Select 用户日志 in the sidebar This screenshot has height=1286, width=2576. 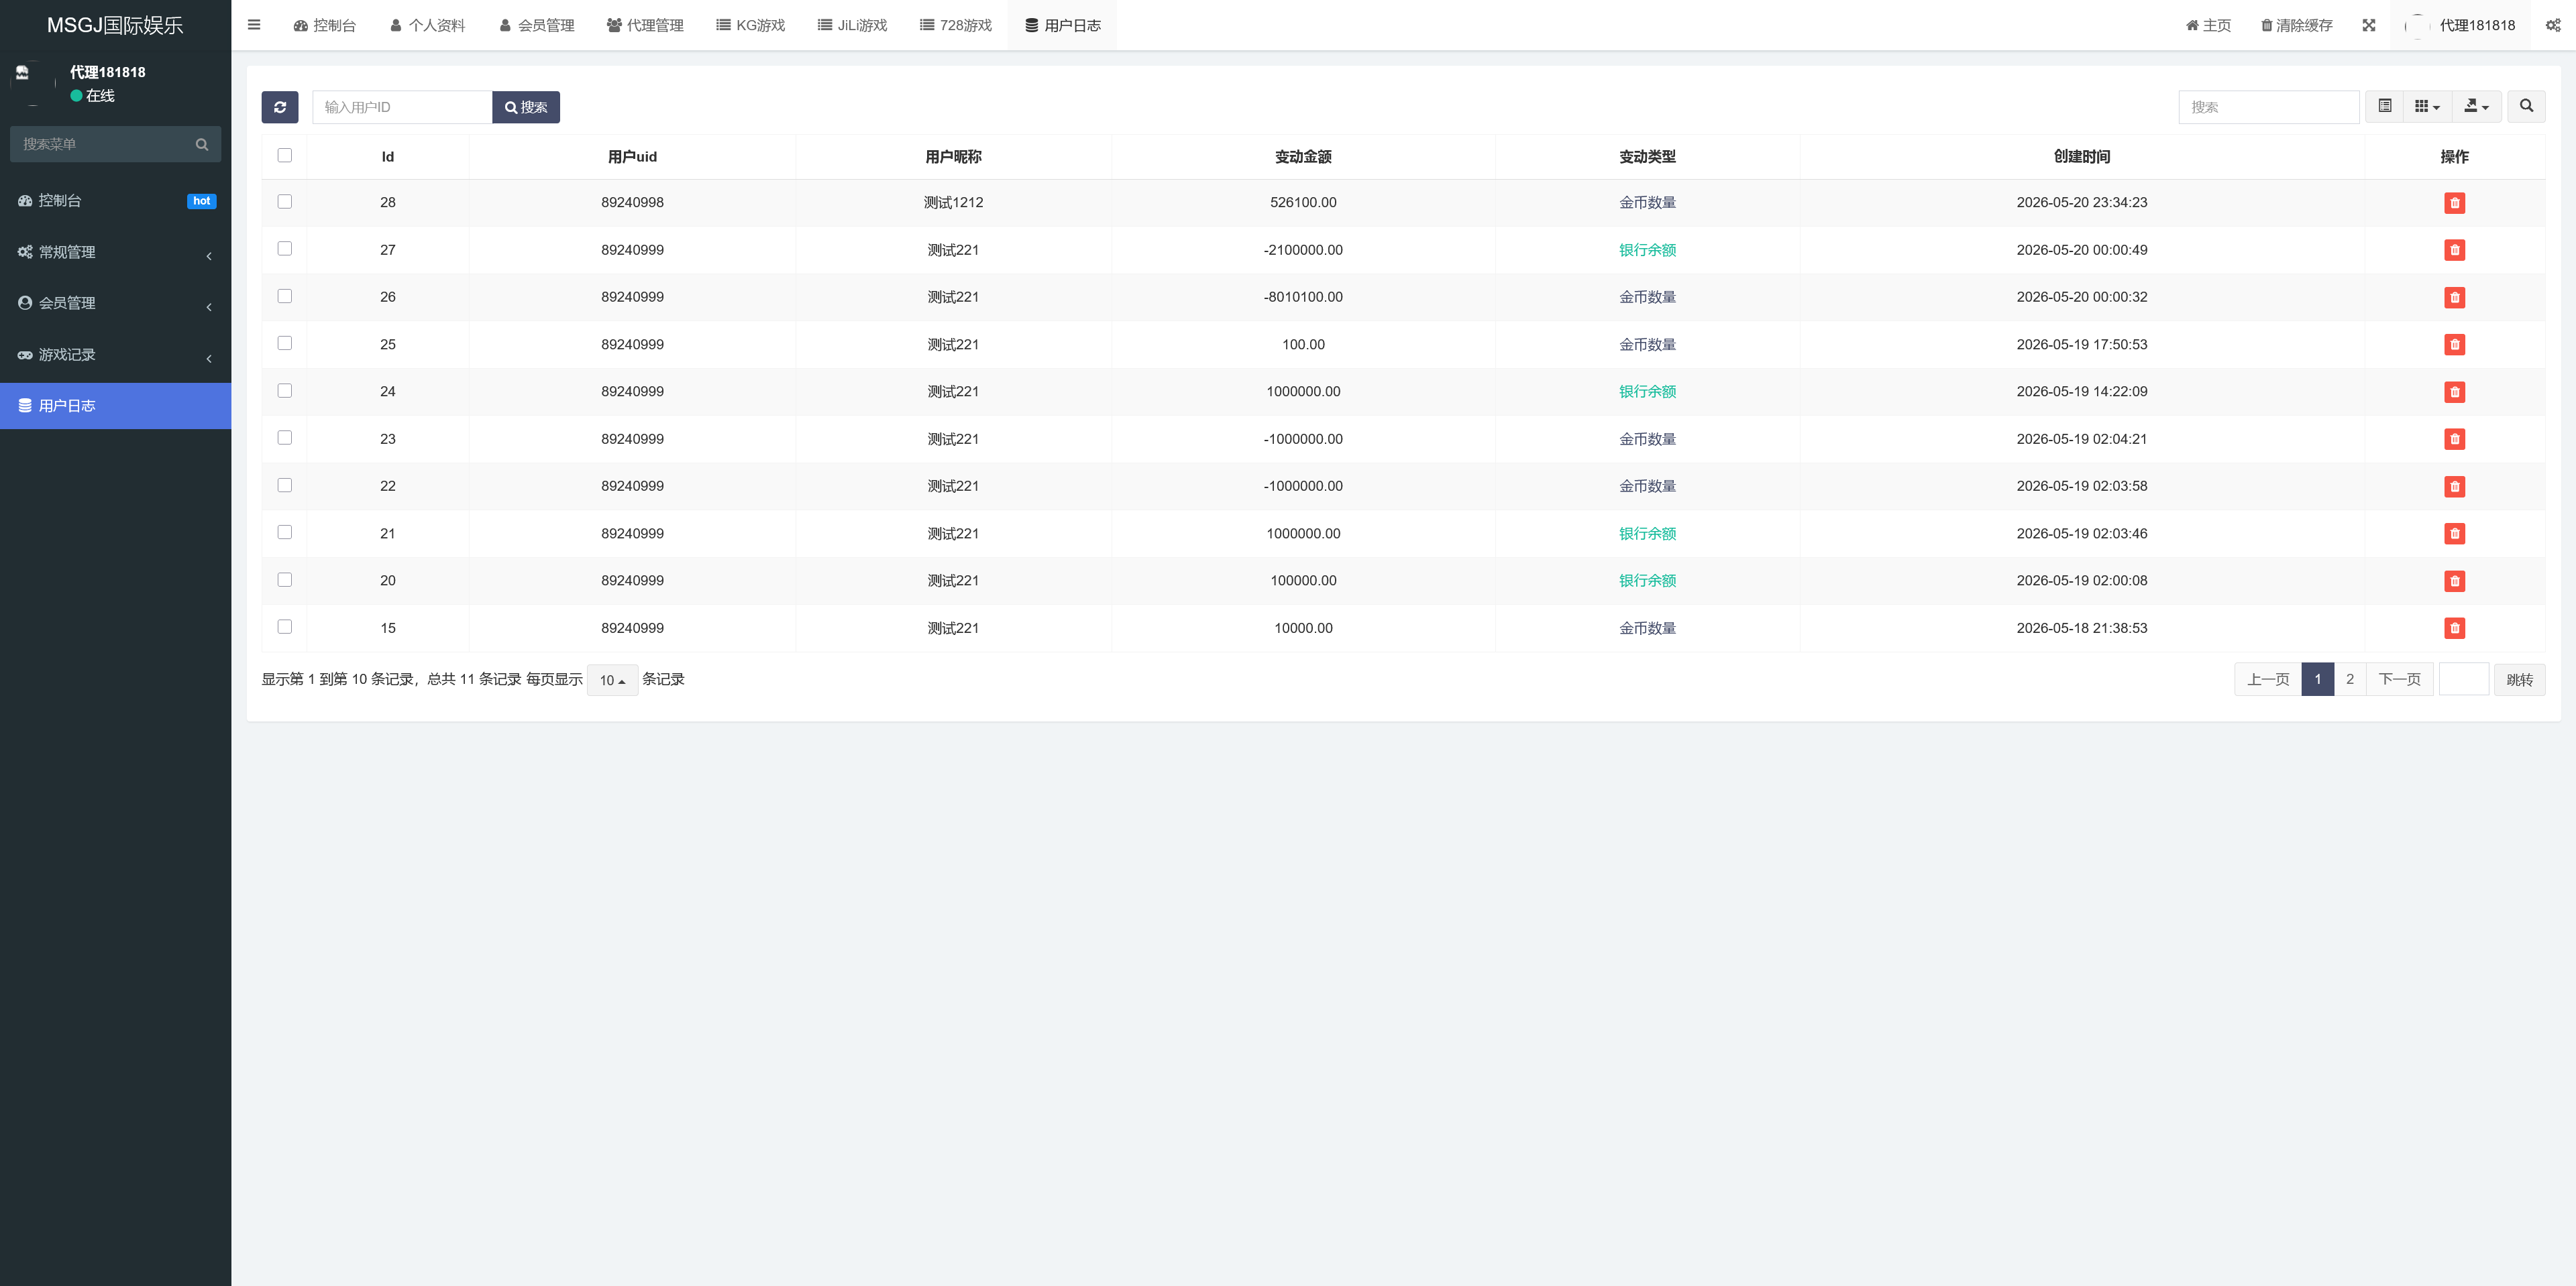click(x=115, y=406)
